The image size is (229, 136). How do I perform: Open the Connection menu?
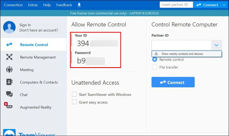(x=13, y=5)
